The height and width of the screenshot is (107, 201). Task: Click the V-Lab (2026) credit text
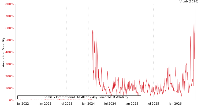[x=189, y=2]
